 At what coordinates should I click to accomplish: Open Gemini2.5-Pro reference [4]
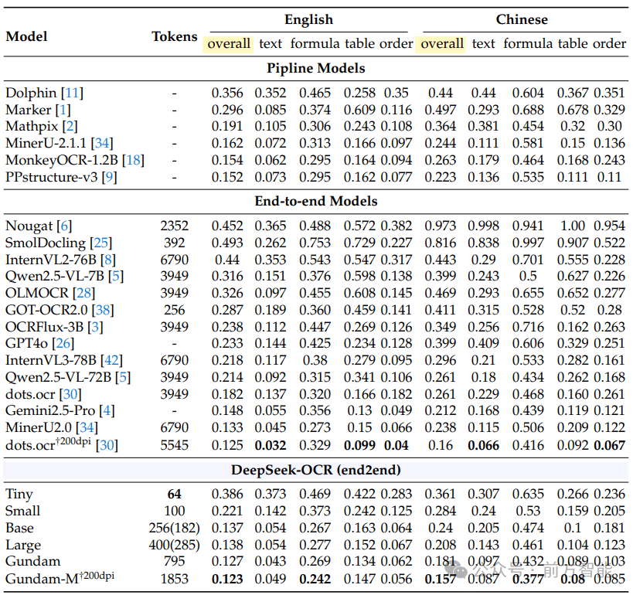point(107,410)
